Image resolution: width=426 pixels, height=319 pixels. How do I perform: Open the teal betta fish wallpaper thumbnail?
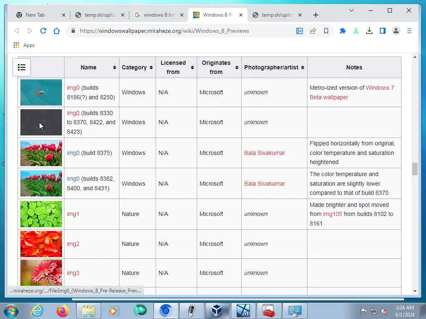coord(41,92)
